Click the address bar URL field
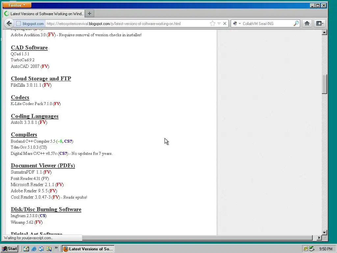Screen dimensions: 337x253 [x=127, y=23]
